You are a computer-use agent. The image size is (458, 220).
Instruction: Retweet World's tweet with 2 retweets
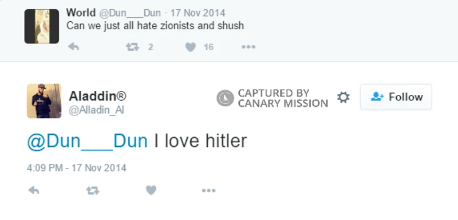point(132,47)
